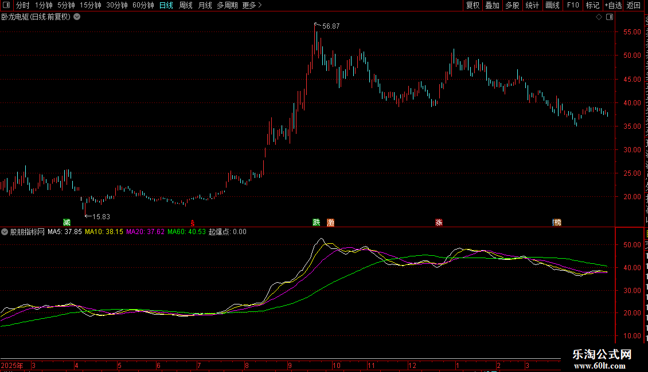Select the 15分钟 period tab

point(91,5)
